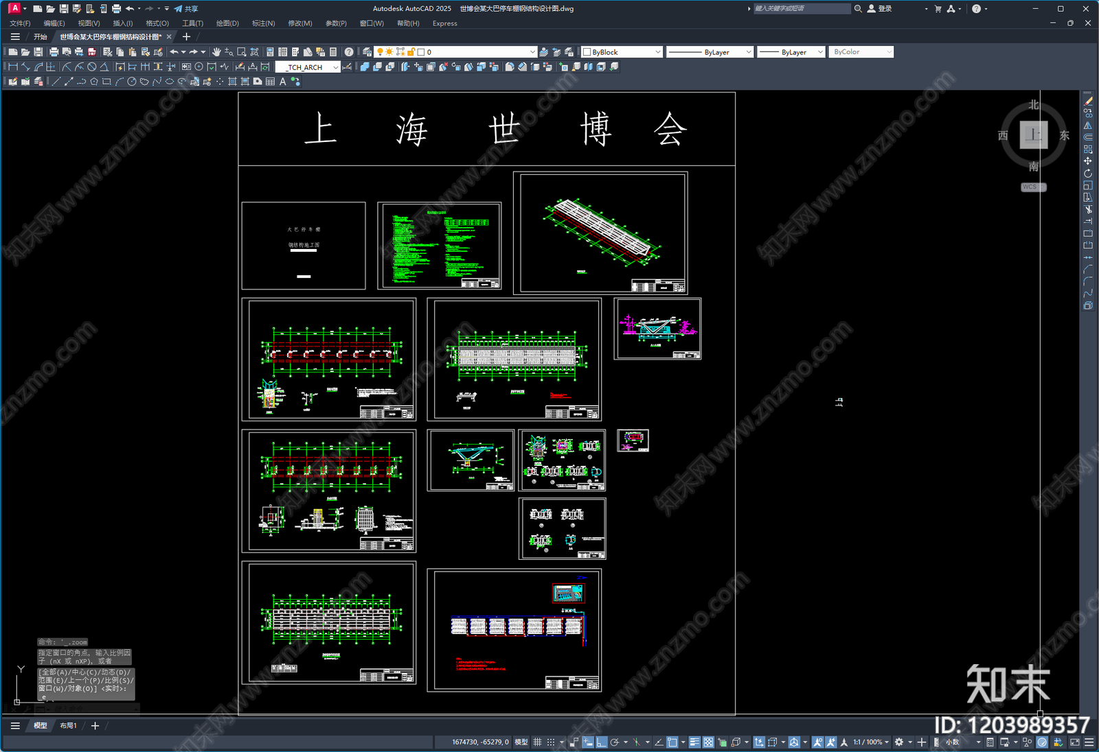
Task: Open the Autodesk App Store cart icon
Action: pos(938,9)
